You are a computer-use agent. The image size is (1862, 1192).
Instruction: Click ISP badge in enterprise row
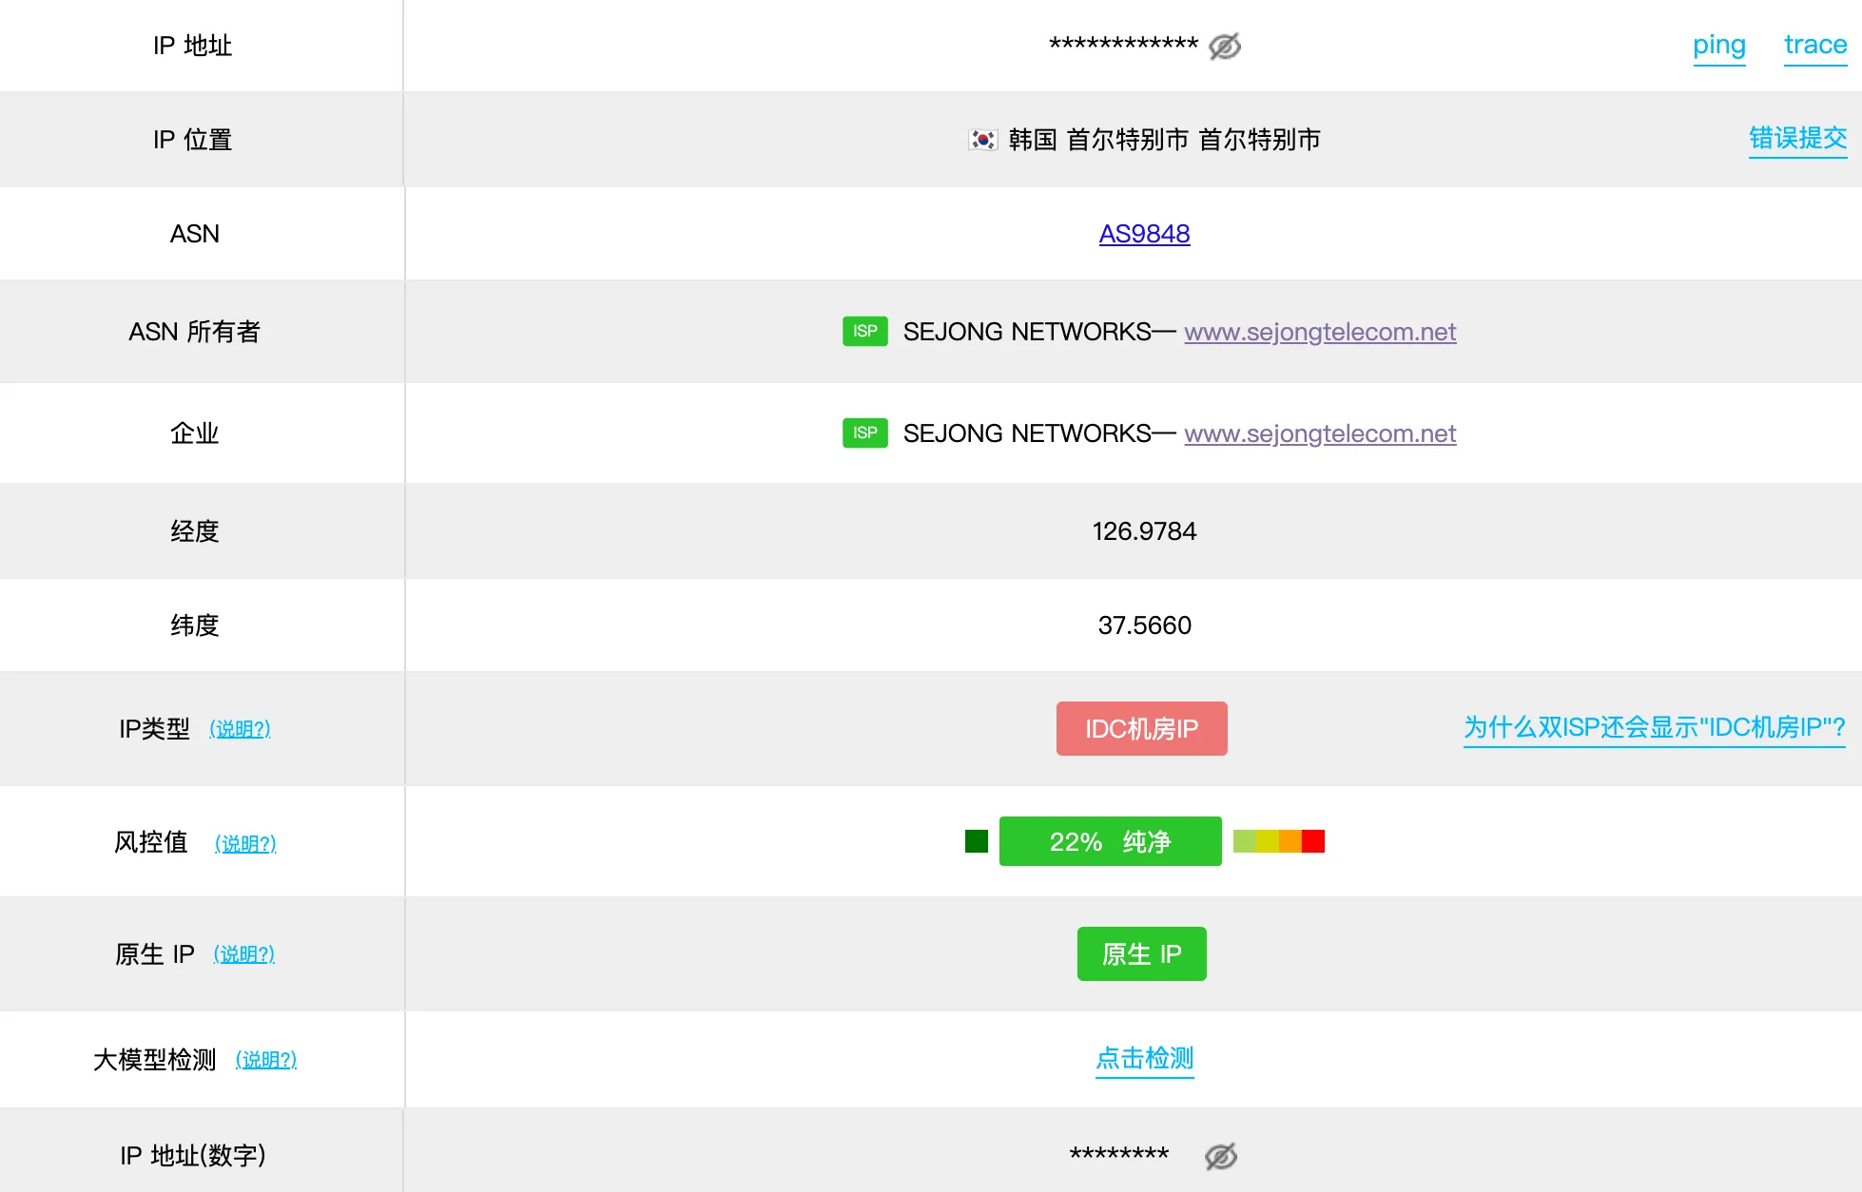(x=864, y=433)
